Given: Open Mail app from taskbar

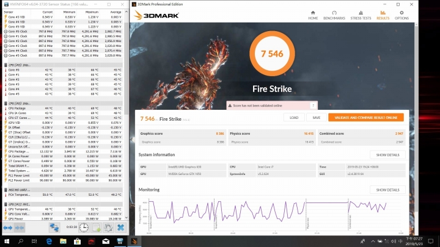Looking at the screenshot, I should click(x=106, y=241).
